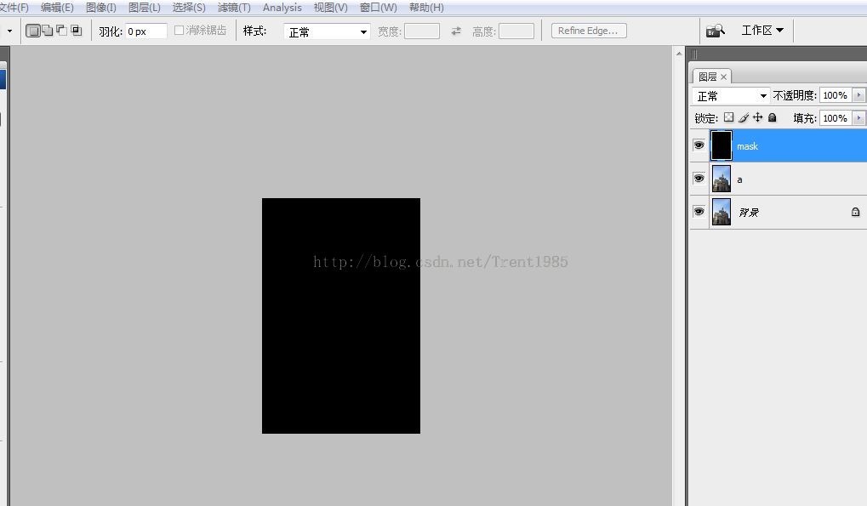The width and height of the screenshot is (867, 506).
Task: Open the tool preset picker arrow
Action: click(x=9, y=31)
